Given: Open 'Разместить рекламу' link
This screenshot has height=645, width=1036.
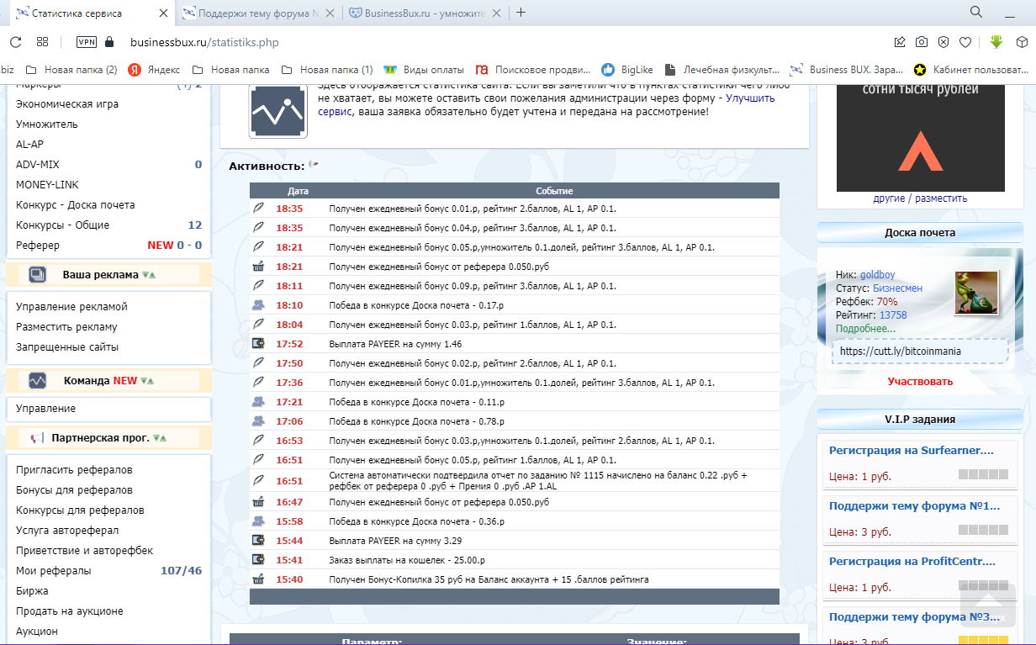Looking at the screenshot, I should pos(66,327).
